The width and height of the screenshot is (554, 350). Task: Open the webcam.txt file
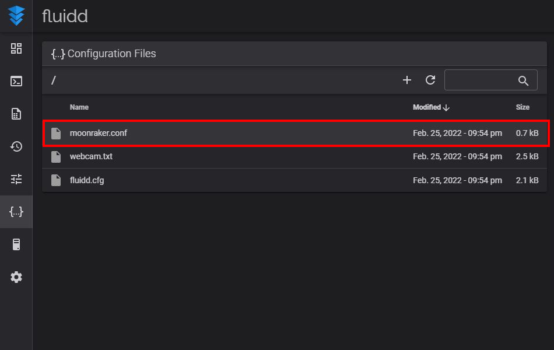[x=91, y=156]
